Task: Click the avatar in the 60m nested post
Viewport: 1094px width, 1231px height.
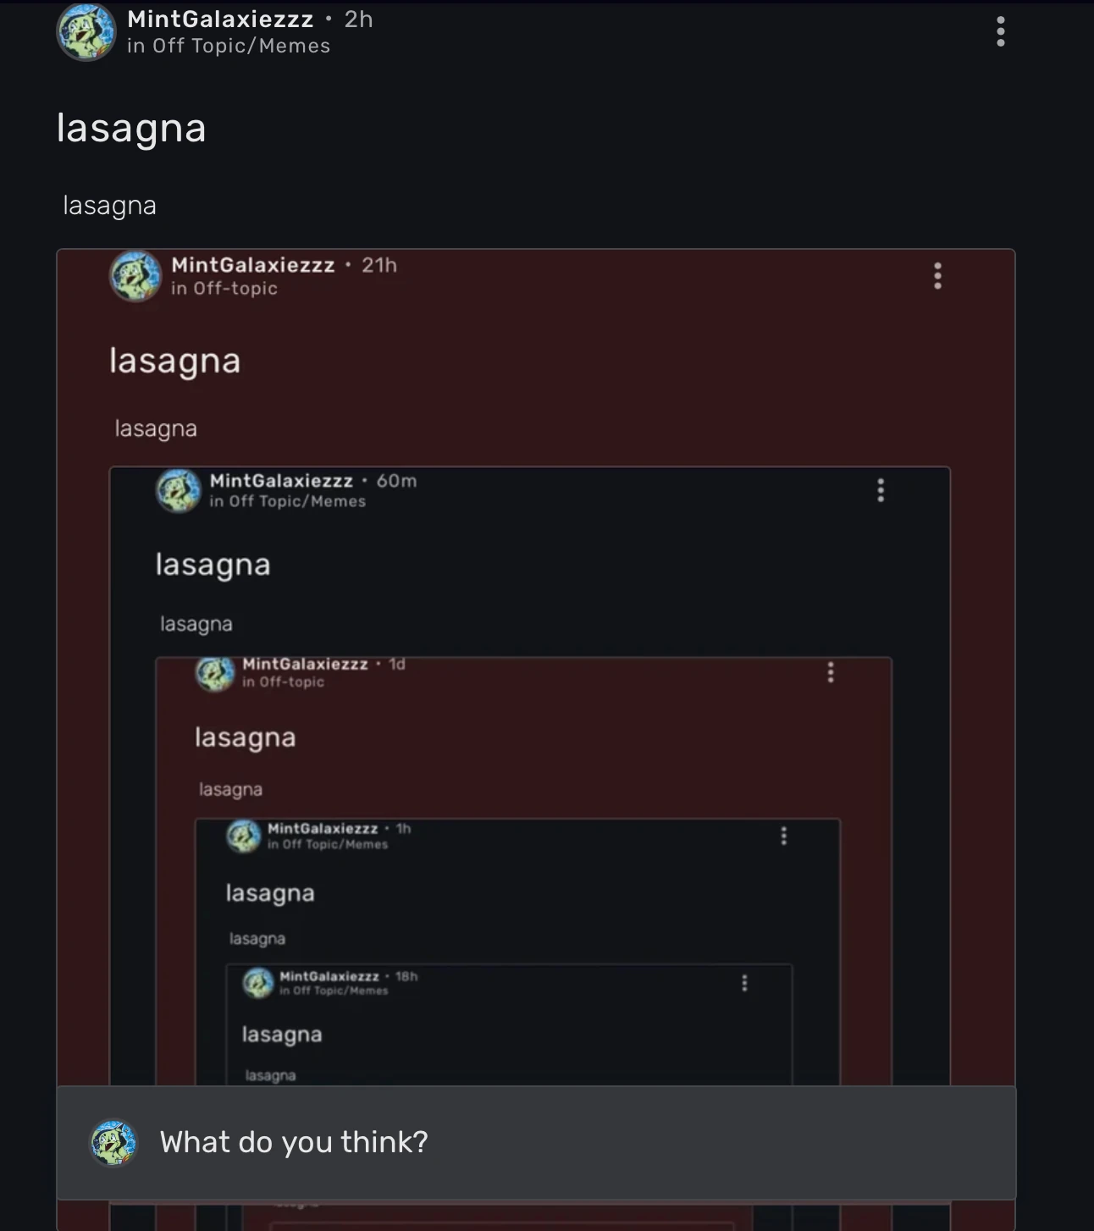Action: pos(178,491)
